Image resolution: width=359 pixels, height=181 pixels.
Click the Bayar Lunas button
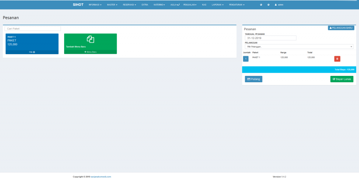[x=342, y=79]
